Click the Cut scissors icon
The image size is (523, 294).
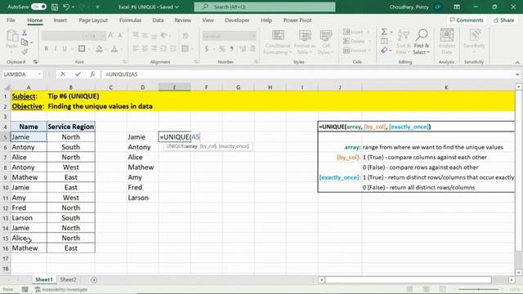tap(25, 33)
